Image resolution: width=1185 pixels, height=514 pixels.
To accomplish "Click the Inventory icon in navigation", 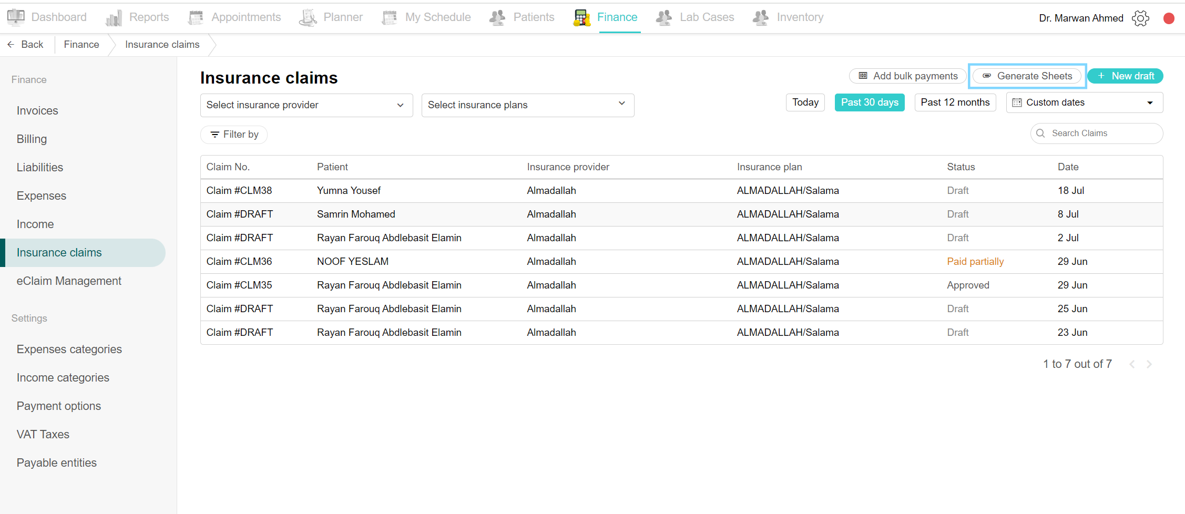I will 761,17.
